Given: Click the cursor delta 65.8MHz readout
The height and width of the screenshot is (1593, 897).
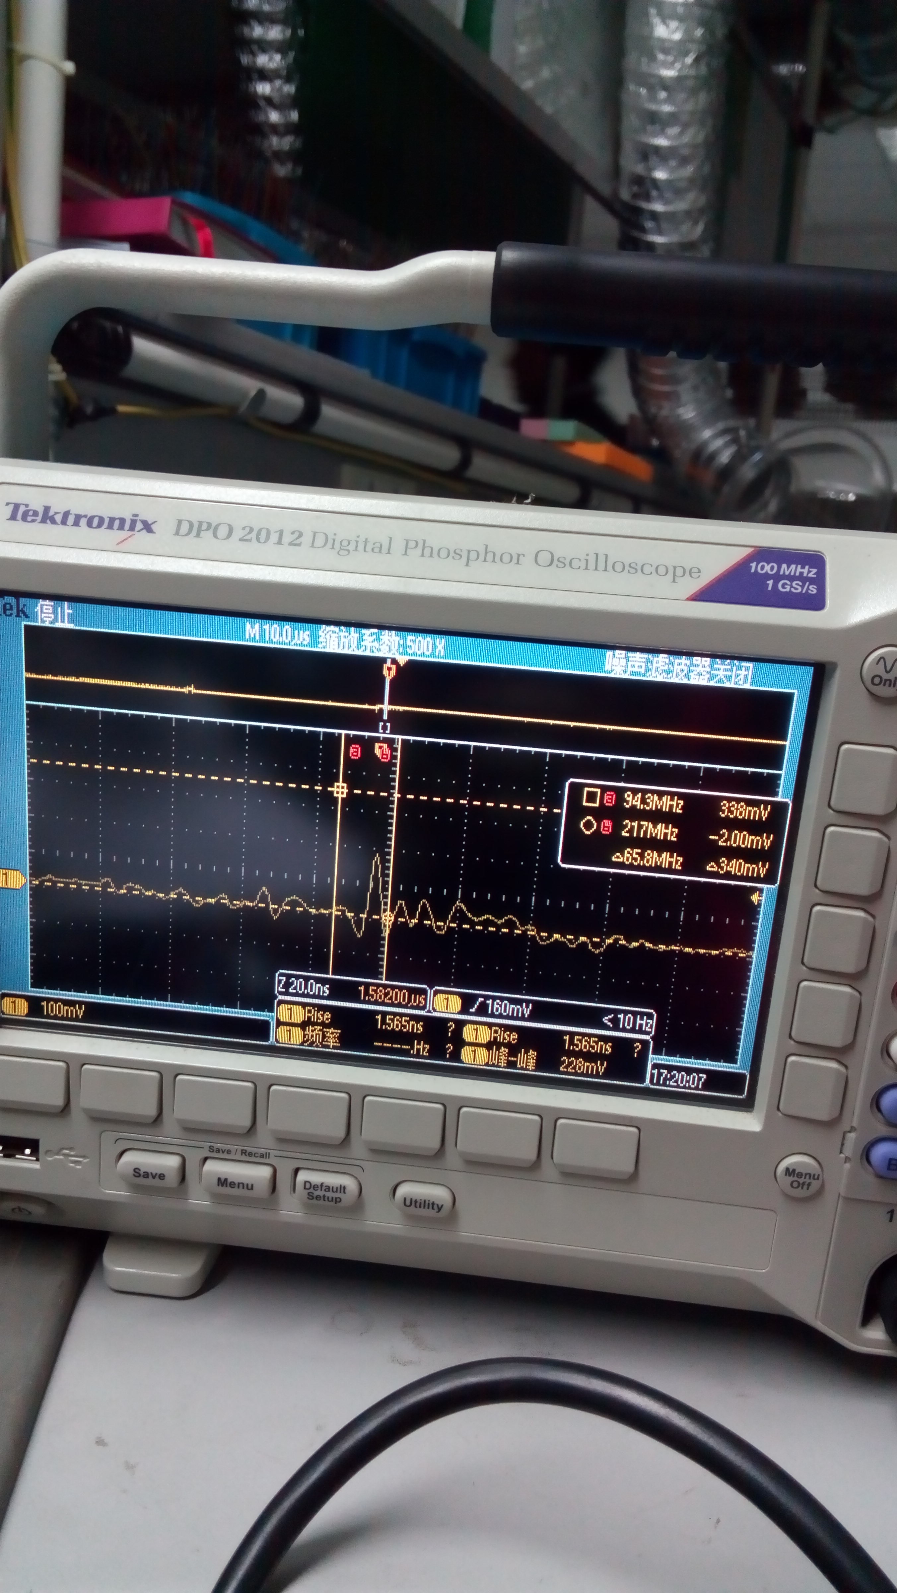Looking at the screenshot, I should [x=647, y=859].
